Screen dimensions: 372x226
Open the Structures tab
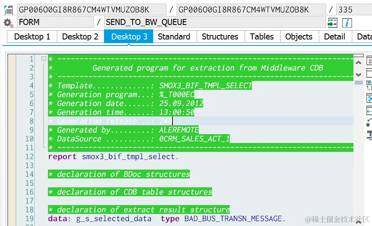coord(220,37)
